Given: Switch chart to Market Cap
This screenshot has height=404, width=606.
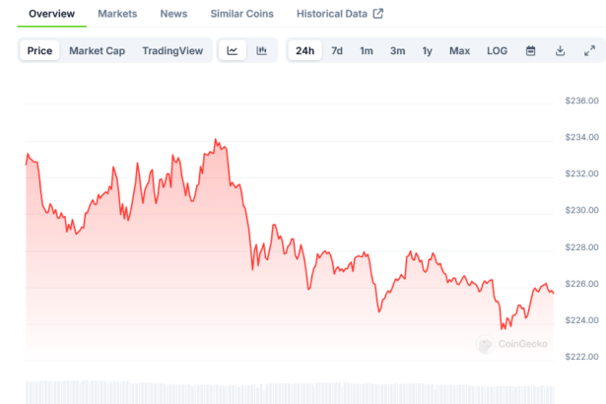Looking at the screenshot, I should [x=97, y=50].
